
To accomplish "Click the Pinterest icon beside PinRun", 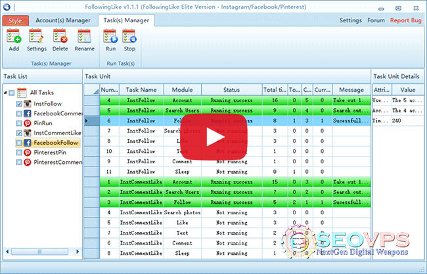I will pos(27,123).
